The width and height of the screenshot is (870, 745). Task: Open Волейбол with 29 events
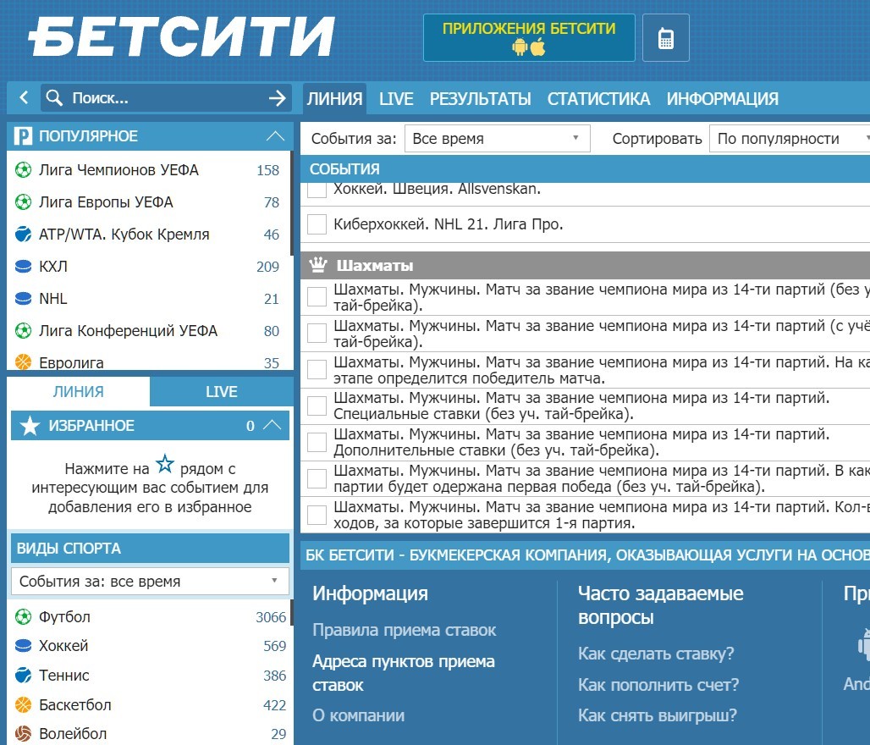tap(149, 734)
